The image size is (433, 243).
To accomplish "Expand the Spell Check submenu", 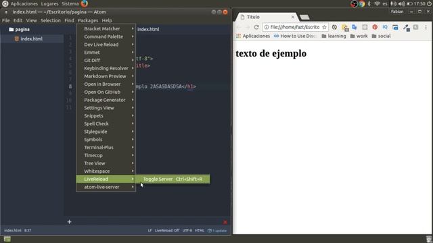I will click(x=106, y=124).
